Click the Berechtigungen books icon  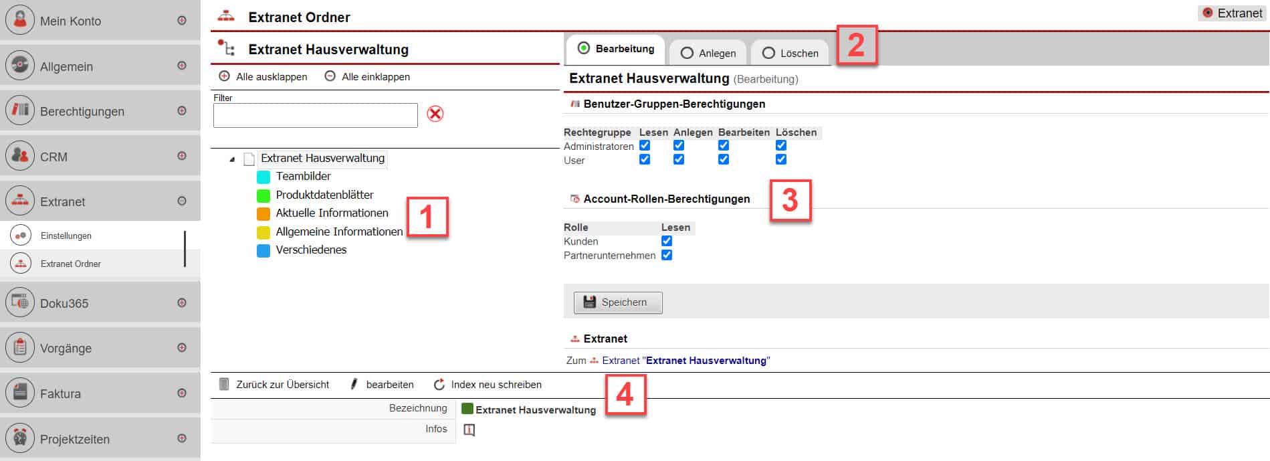(20, 110)
